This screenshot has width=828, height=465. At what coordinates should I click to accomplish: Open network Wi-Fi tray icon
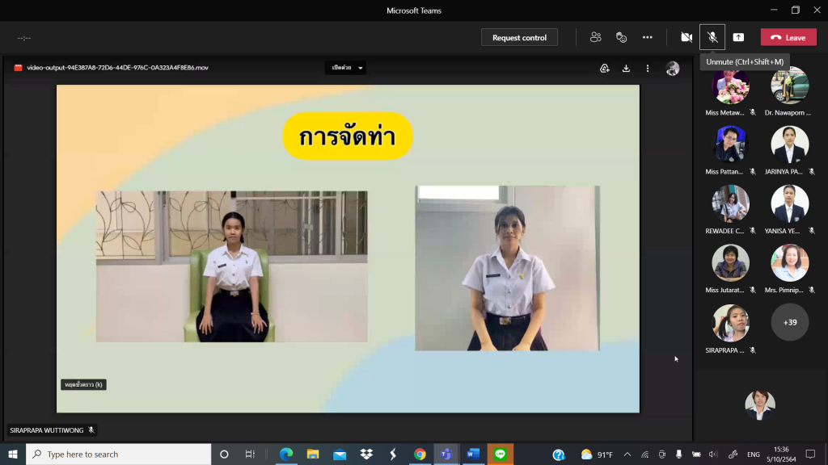(x=644, y=454)
